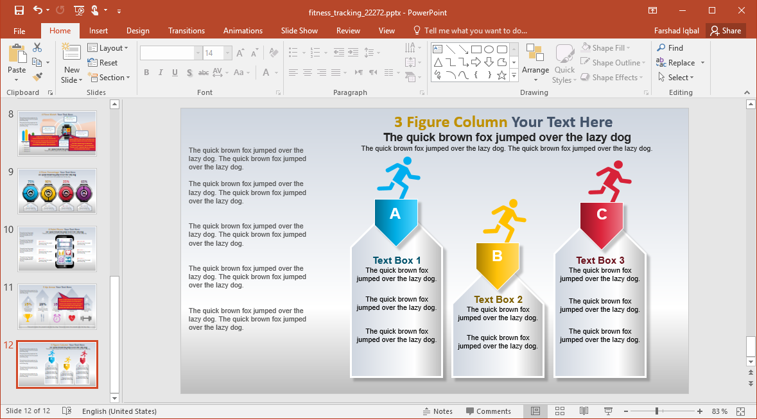
Task: Switch to the Animations tab
Action: (x=243, y=31)
